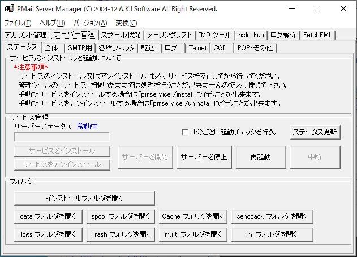Screen dimensions: 357x257
Task: Open the ファイル(F) menu
Action: pos(18,23)
